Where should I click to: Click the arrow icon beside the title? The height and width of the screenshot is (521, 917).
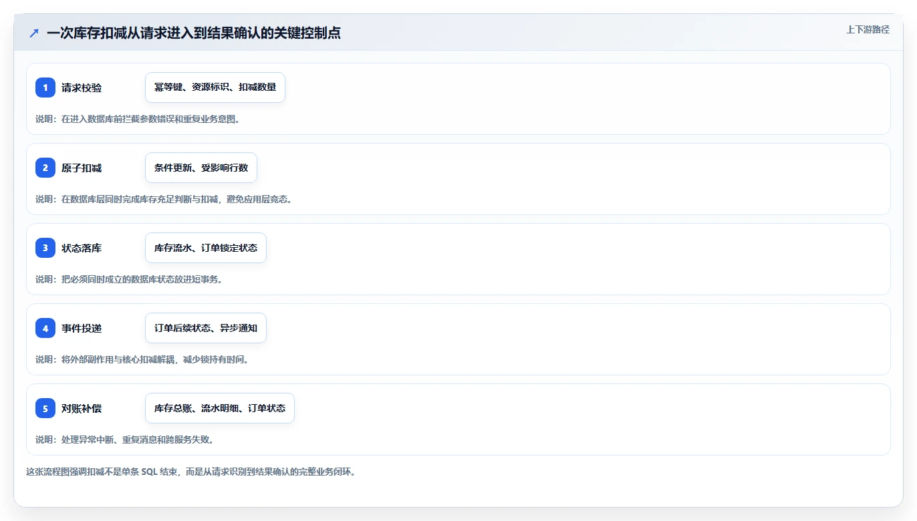pyautogui.click(x=34, y=33)
